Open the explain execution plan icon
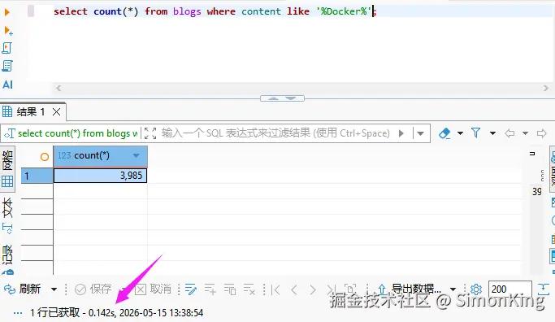This screenshot has width=555, height=322. (7, 66)
